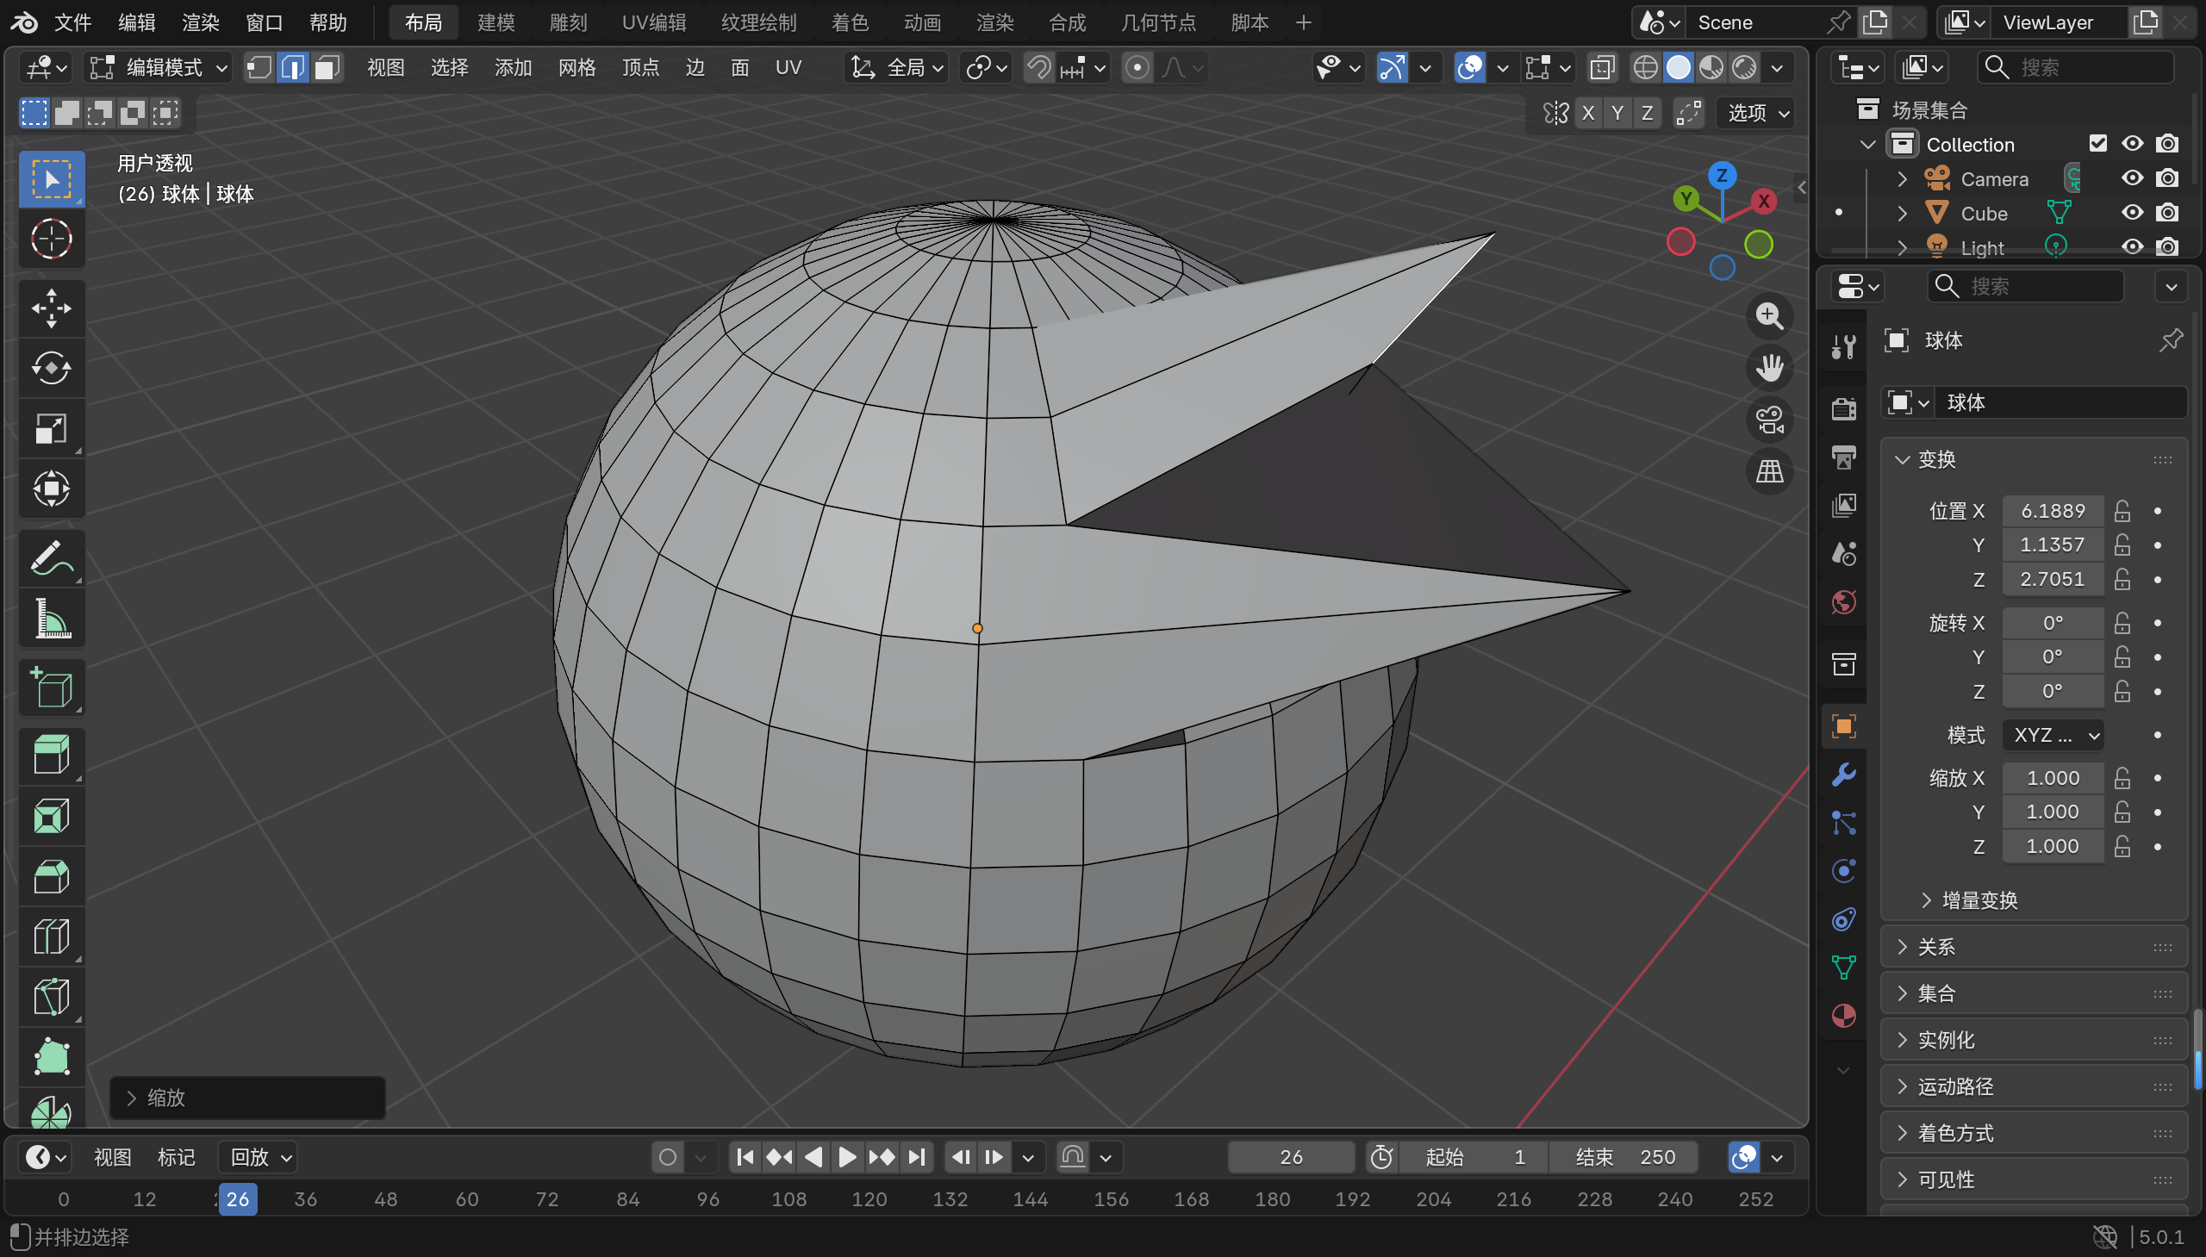The width and height of the screenshot is (2206, 1257).
Task: Open rotation mode XYZ dropdown
Action: pos(2054,735)
